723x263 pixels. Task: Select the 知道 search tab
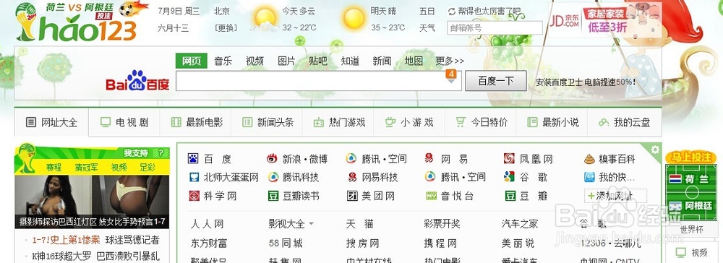350,61
